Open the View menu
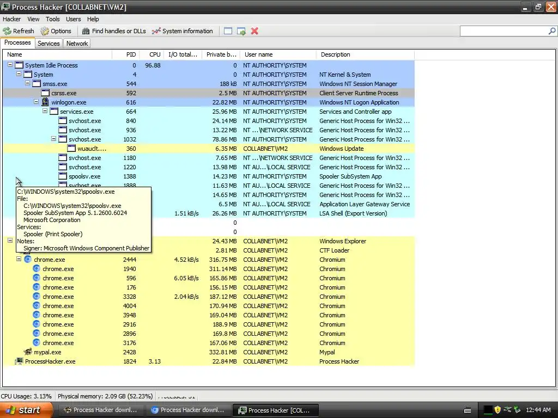This screenshot has width=558, height=418. tap(33, 19)
